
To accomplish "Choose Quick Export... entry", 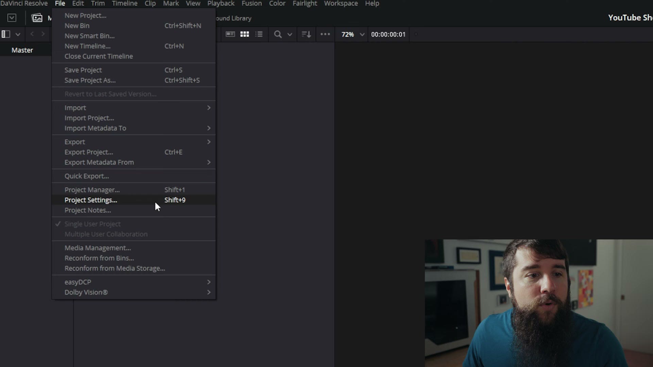I will click(134, 176).
